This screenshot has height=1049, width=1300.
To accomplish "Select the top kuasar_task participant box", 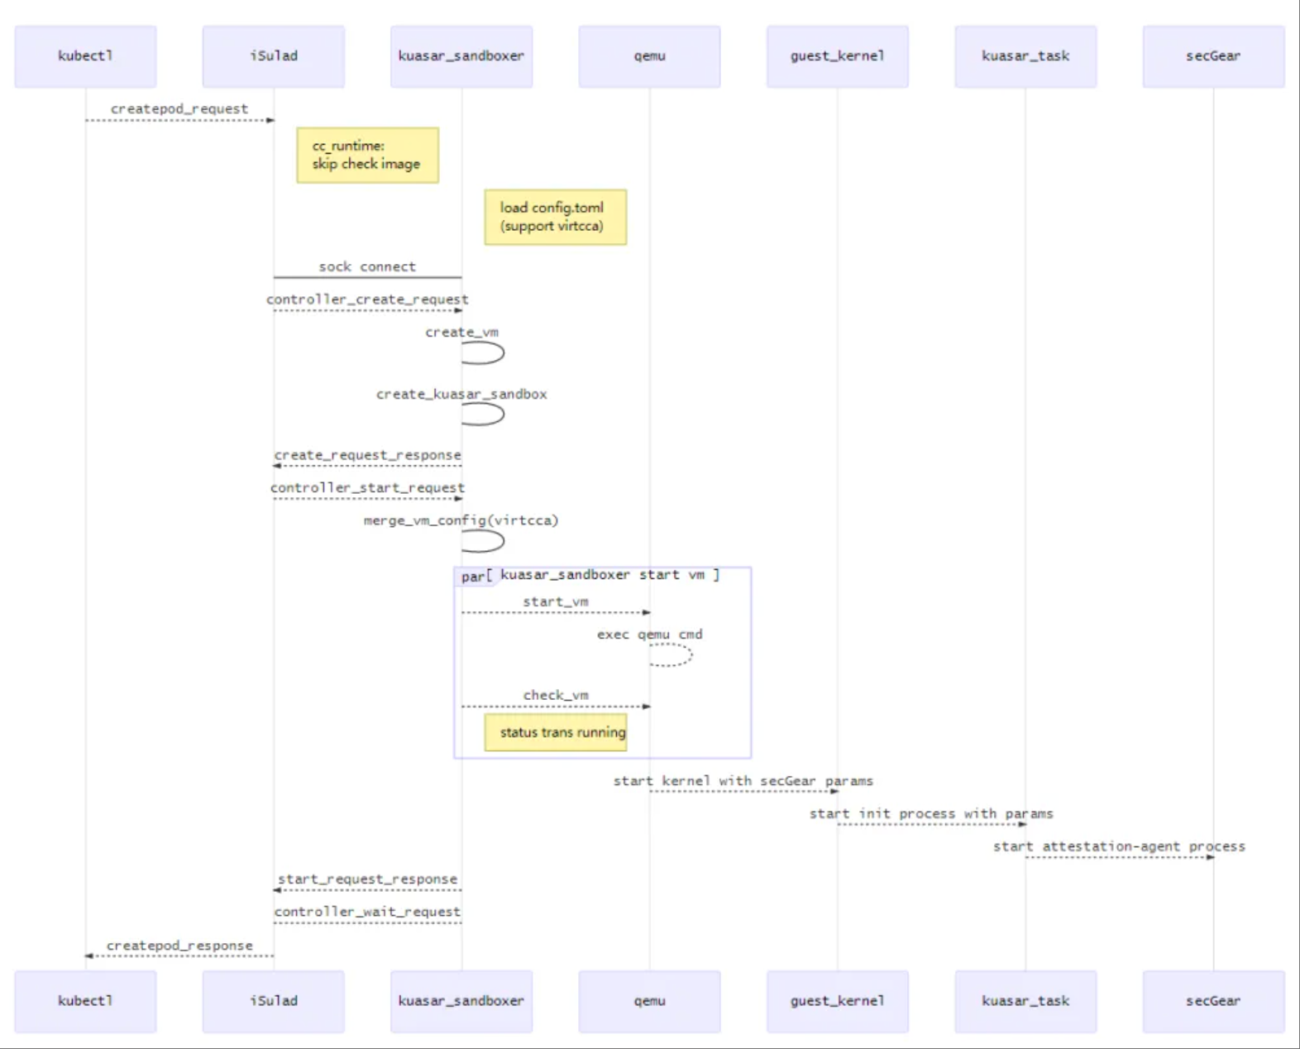I will [x=1025, y=56].
